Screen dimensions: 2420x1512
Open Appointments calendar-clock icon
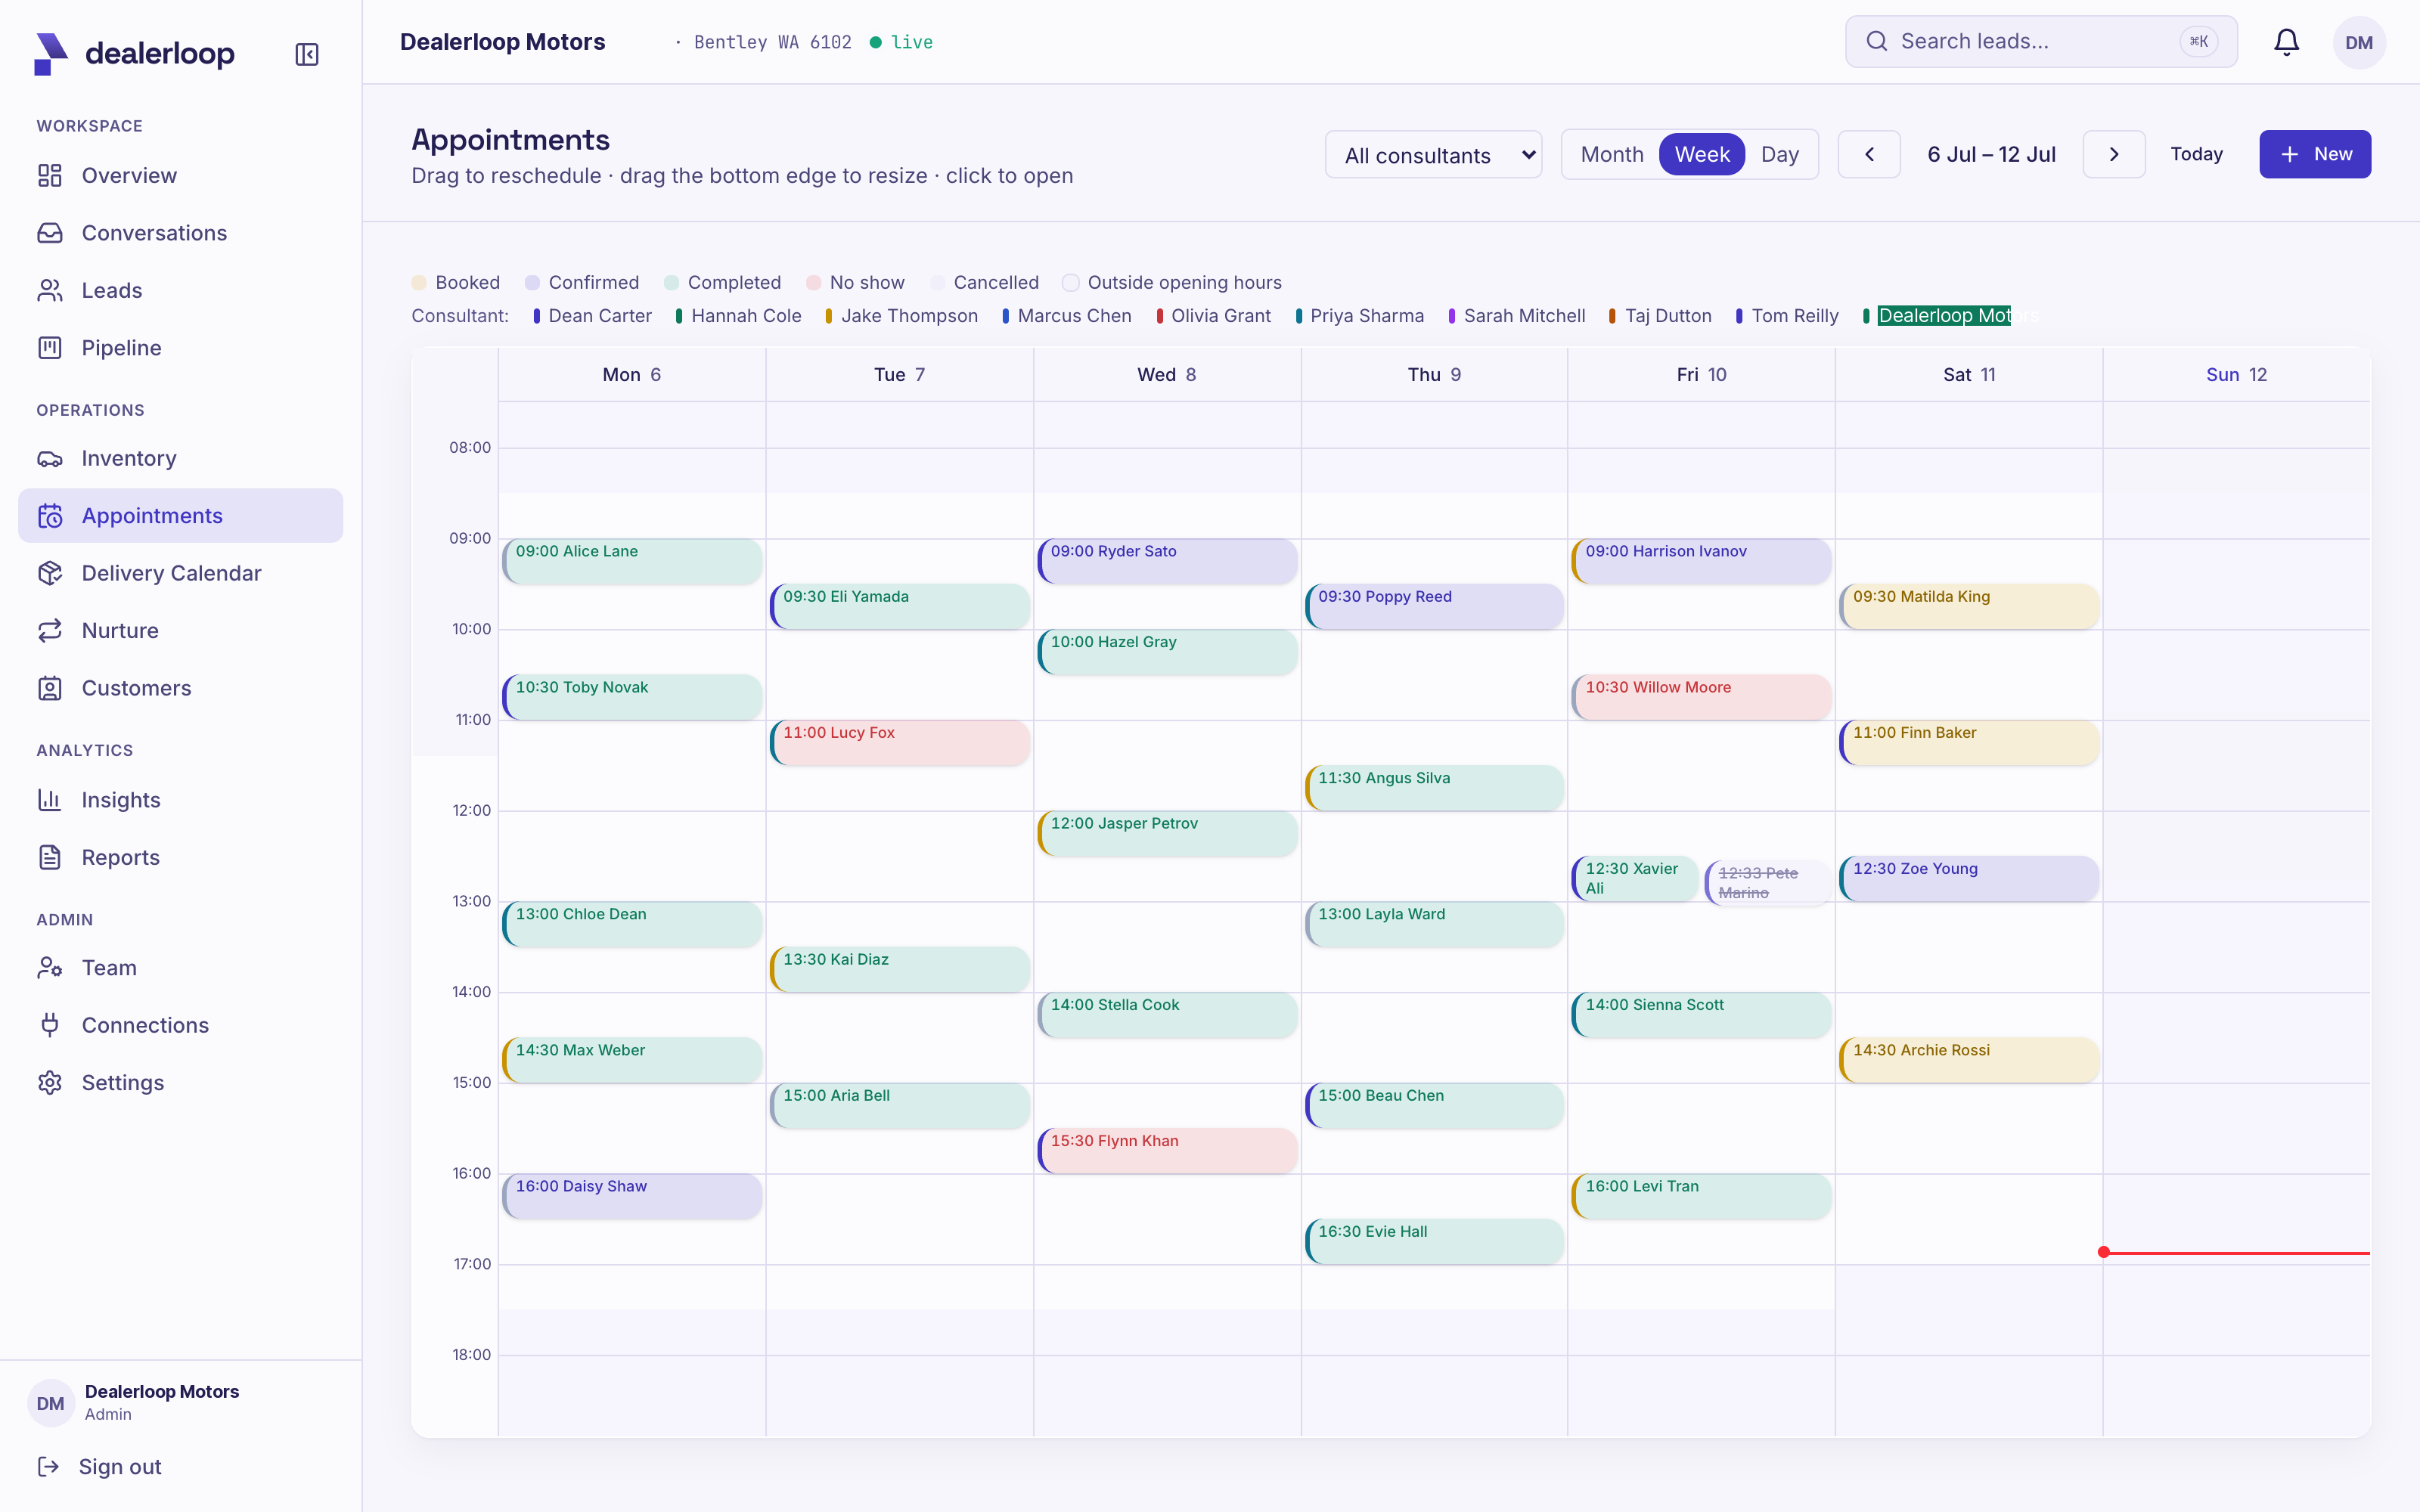(50, 516)
